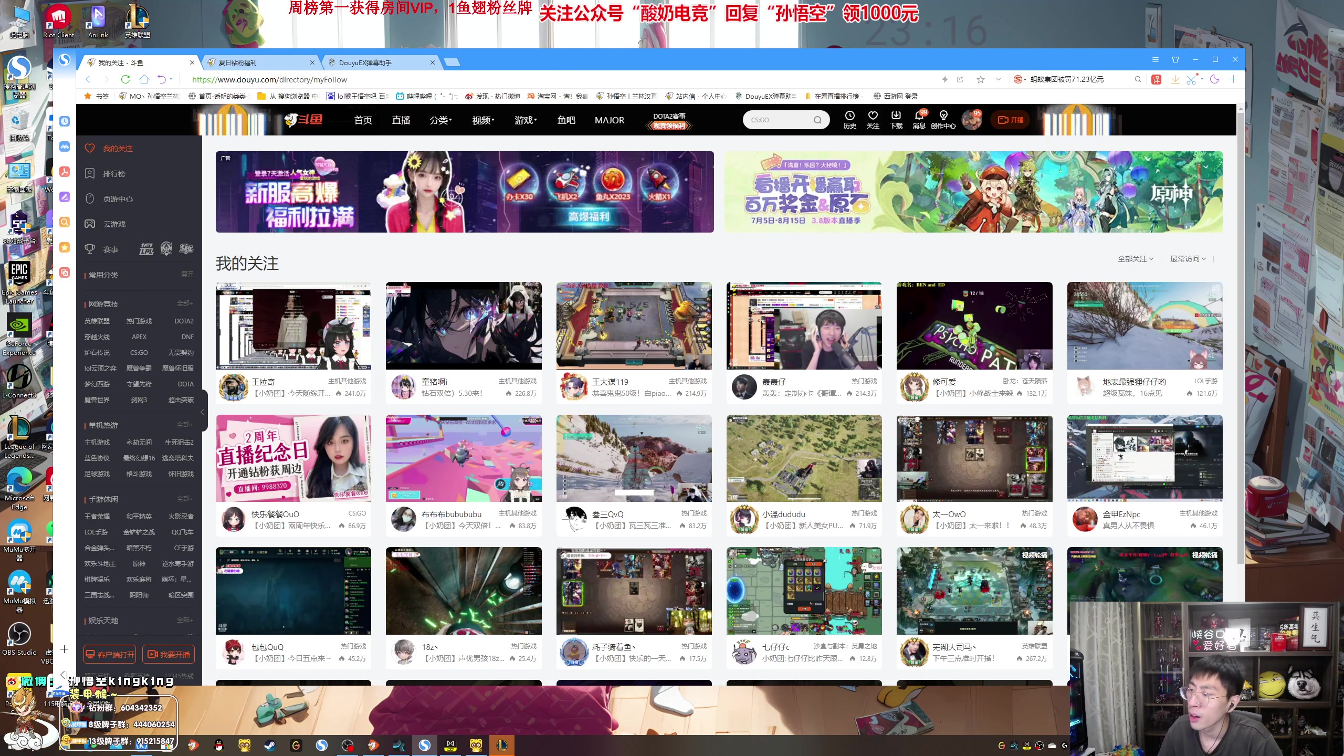This screenshot has height=756, width=1344.
Task: Click the user avatar in Douyu header
Action: pos(972,120)
